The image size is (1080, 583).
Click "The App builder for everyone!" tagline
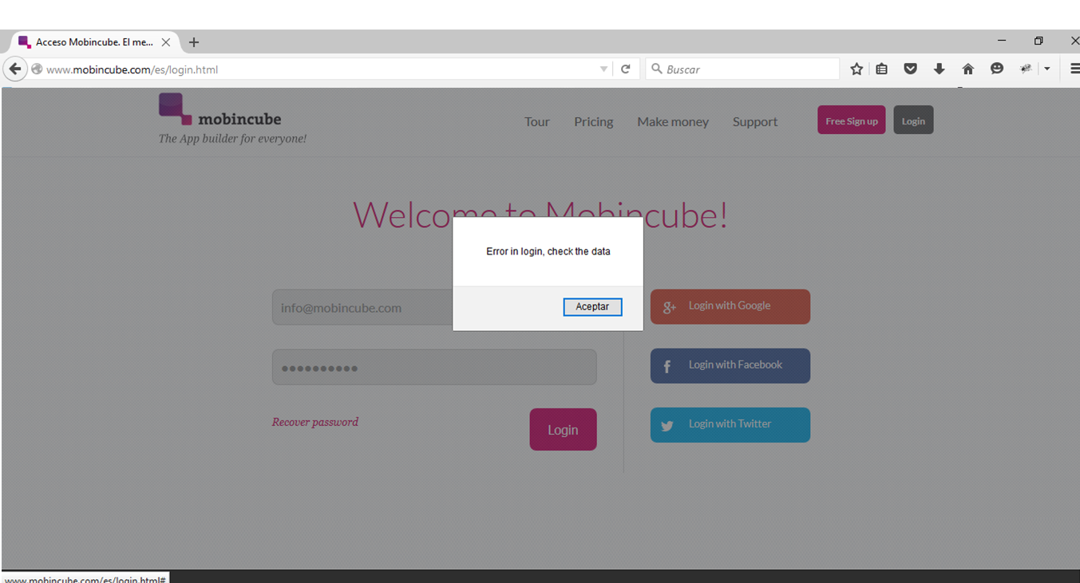coord(232,139)
